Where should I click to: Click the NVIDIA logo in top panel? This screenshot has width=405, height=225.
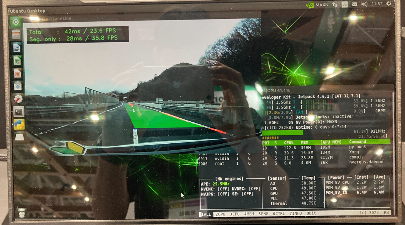point(309,5)
